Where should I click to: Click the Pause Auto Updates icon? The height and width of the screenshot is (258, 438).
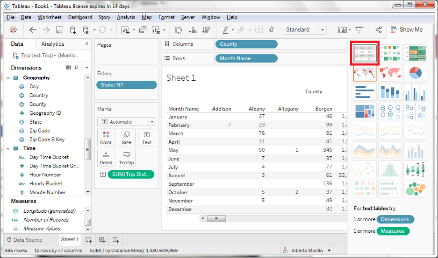coord(86,30)
